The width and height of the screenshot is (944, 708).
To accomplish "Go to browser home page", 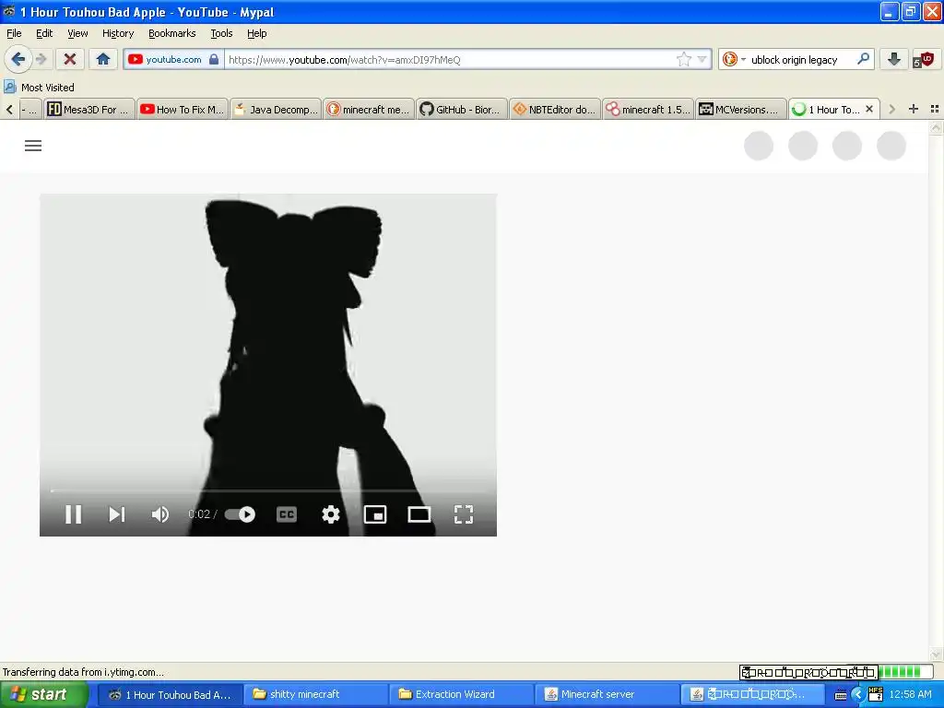I will (x=103, y=59).
